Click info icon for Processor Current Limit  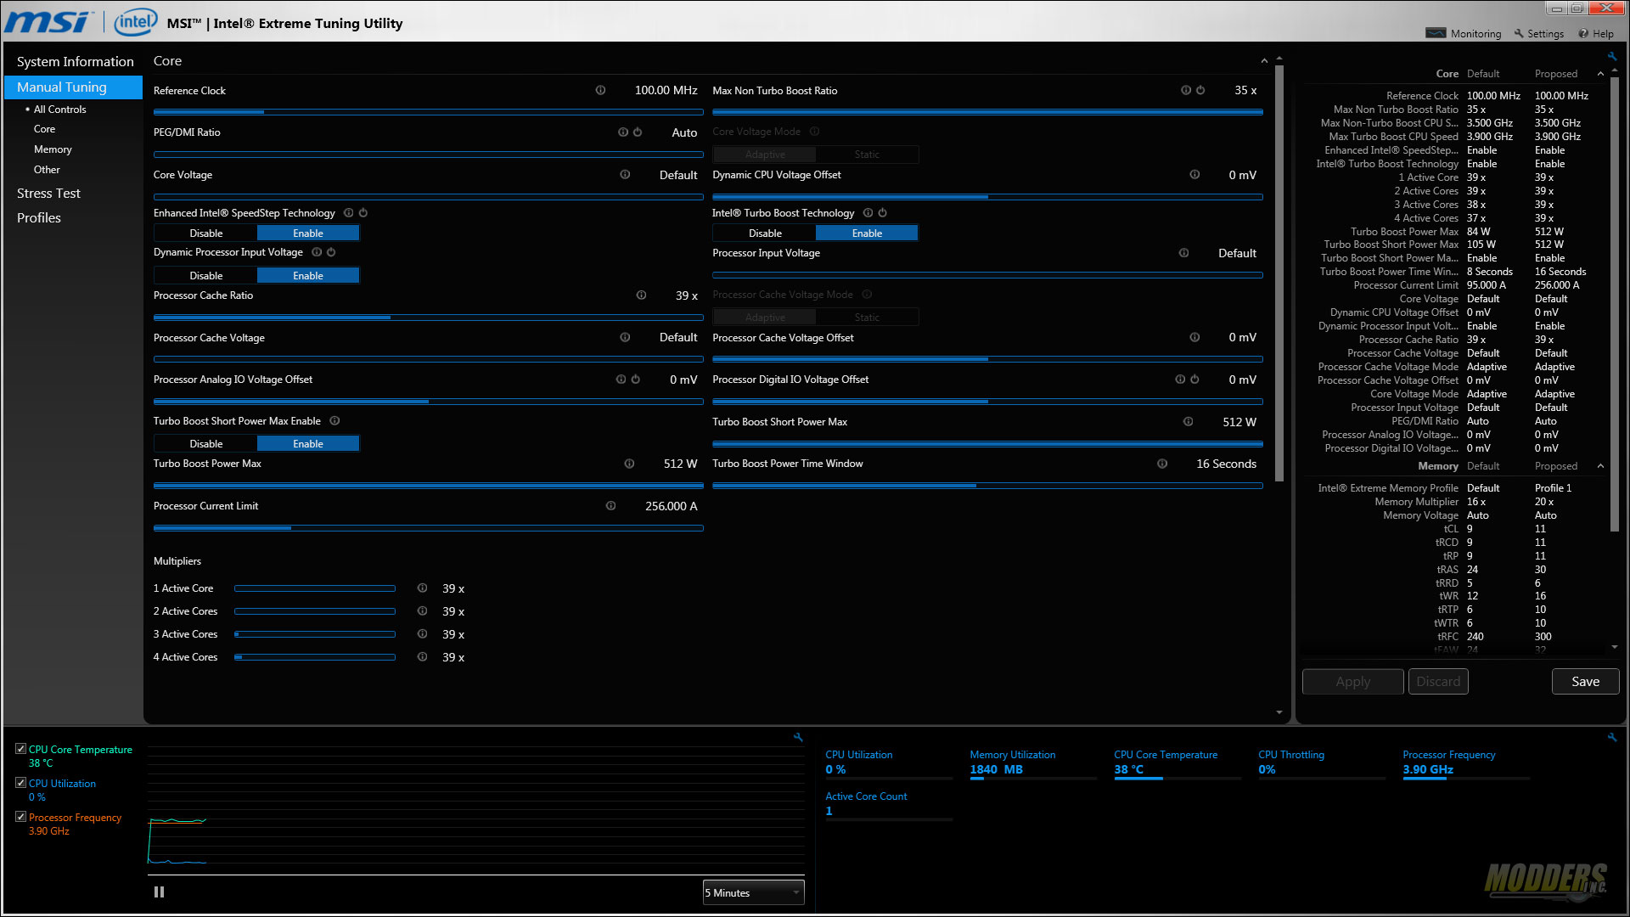point(610,506)
